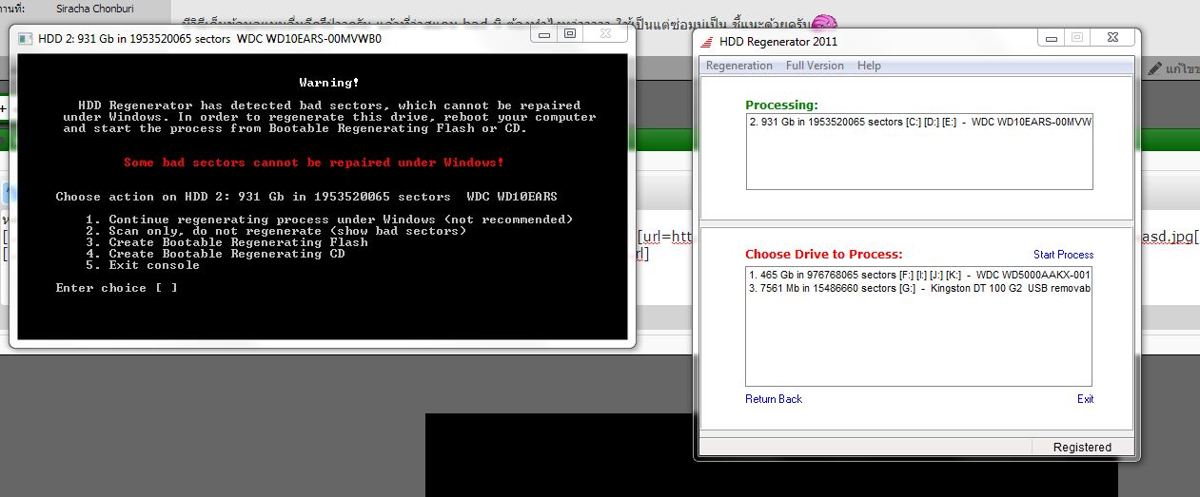Click the Warning! heading in console
This screenshot has height=497, width=1200.
click(329, 83)
